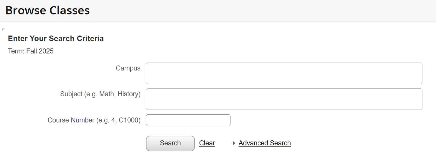
Task: Open the Campus selection box
Action: coord(284,73)
